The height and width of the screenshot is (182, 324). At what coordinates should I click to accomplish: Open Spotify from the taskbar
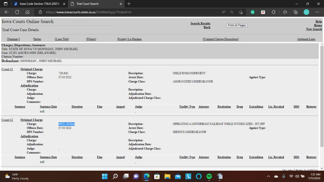tap(209, 176)
